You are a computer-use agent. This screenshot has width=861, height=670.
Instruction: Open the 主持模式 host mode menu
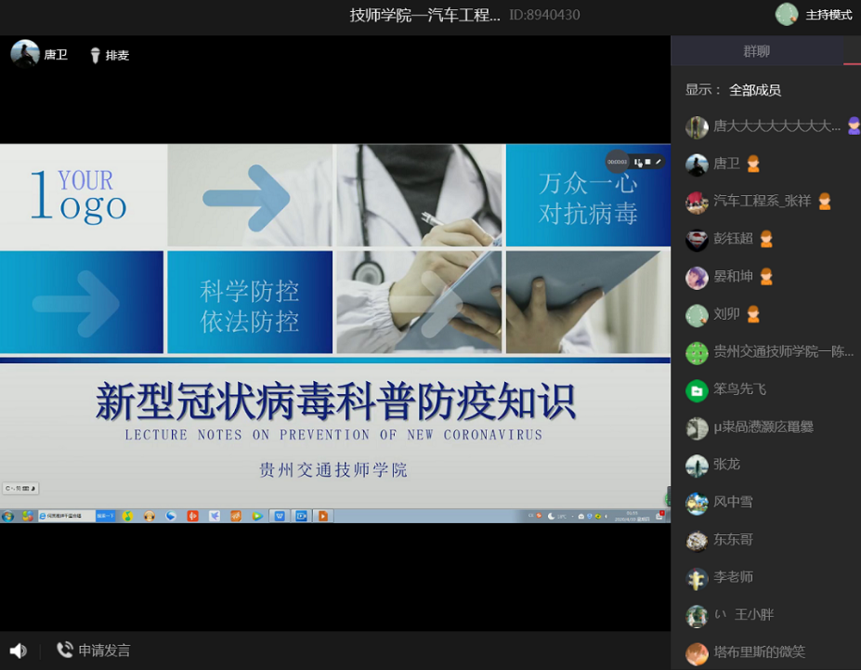click(828, 15)
